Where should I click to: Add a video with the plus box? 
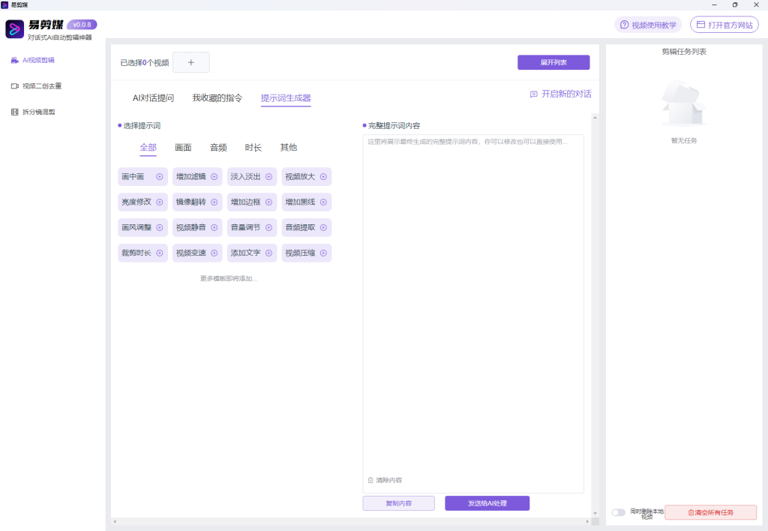(191, 62)
